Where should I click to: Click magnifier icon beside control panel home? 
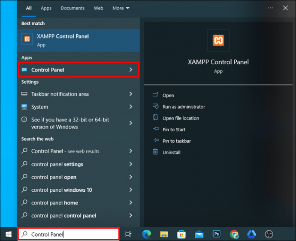pos(24,202)
